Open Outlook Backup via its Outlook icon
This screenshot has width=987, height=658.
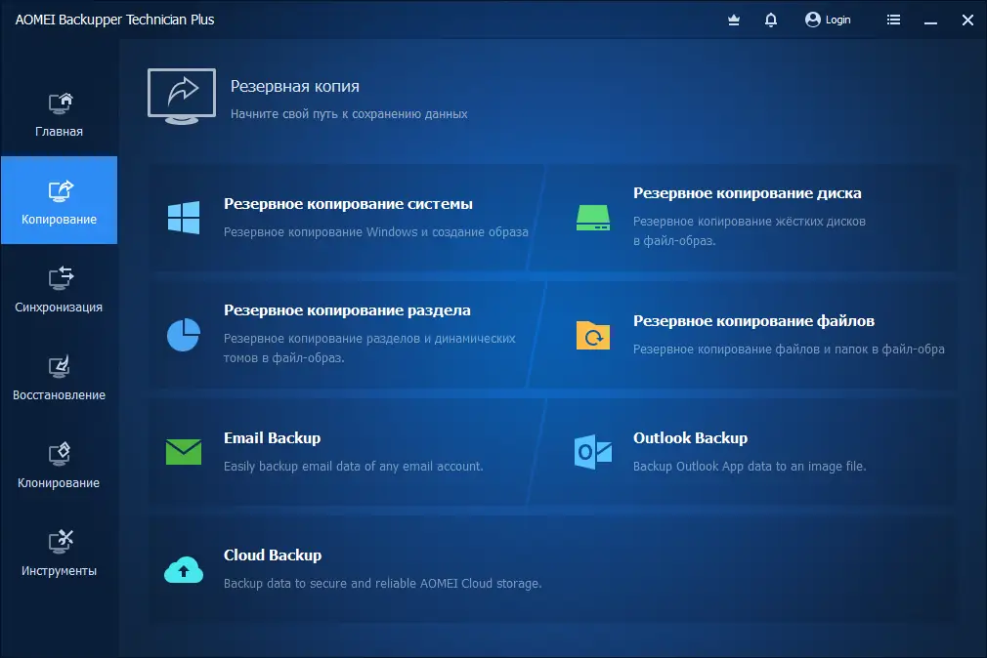tap(592, 453)
